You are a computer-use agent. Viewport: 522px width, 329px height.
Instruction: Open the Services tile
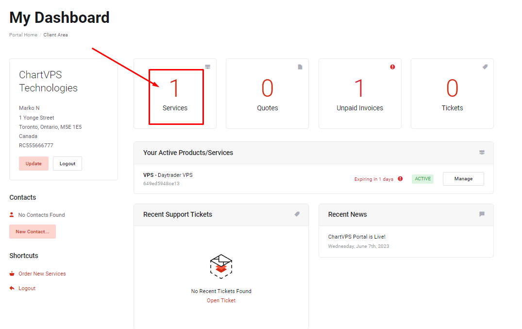(x=175, y=95)
